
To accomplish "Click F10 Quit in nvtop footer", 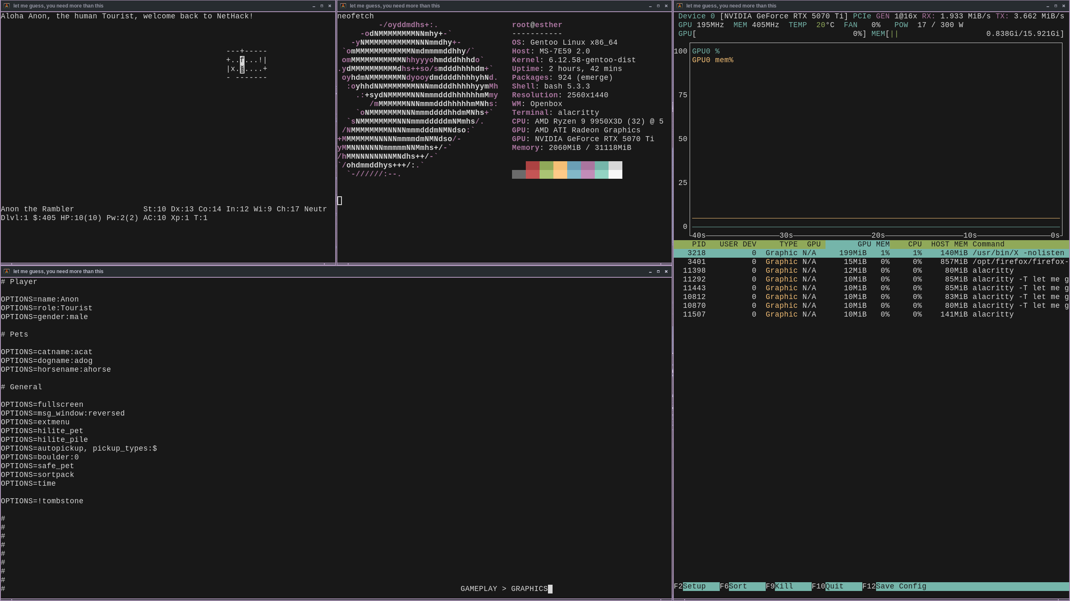I will pos(834,586).
